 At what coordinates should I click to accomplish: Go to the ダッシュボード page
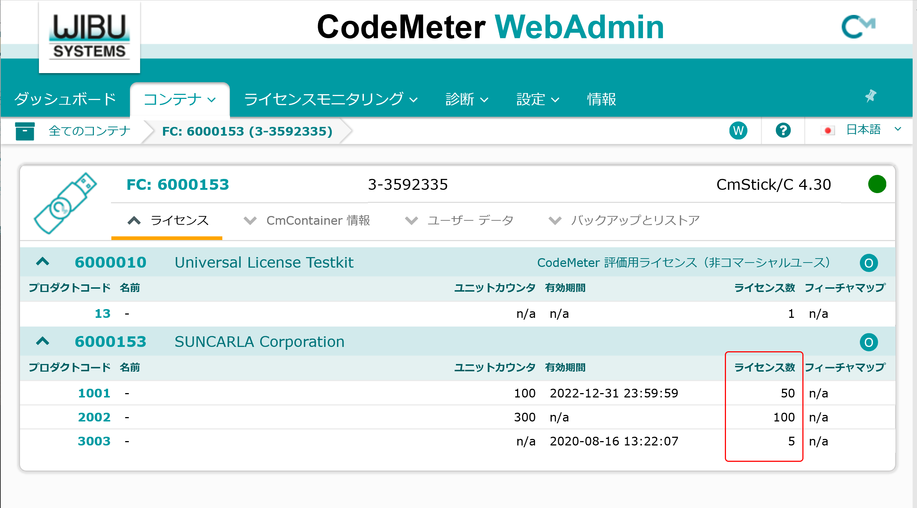click(x=65, y=99)
